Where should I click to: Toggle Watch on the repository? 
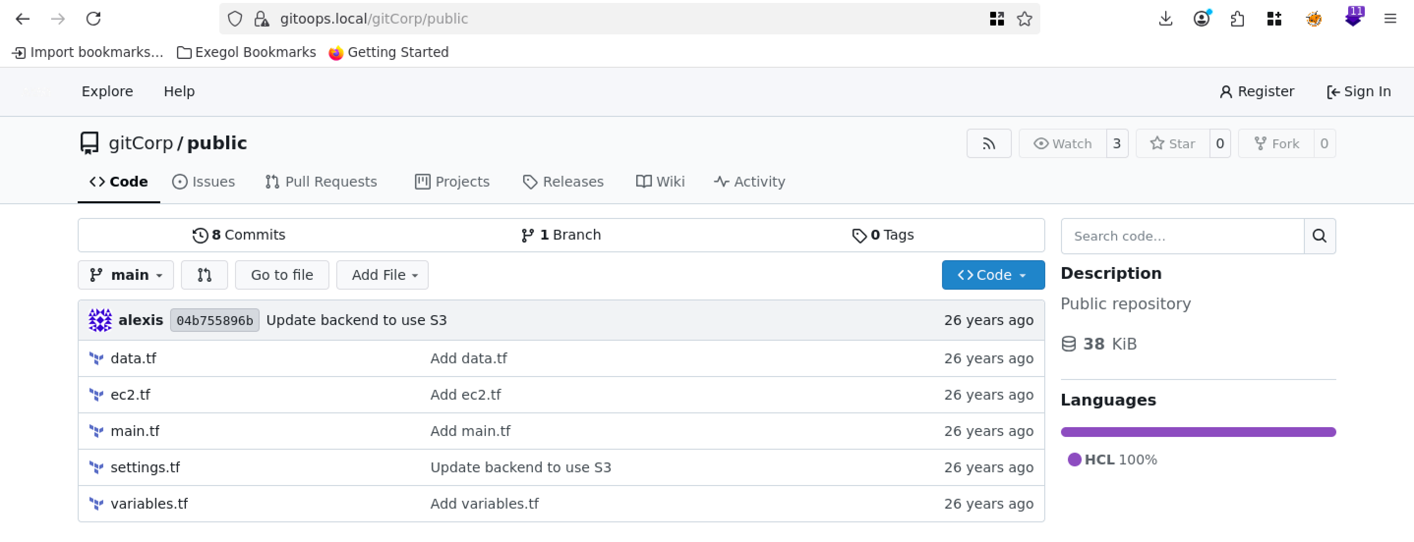tap(1062, 143)
